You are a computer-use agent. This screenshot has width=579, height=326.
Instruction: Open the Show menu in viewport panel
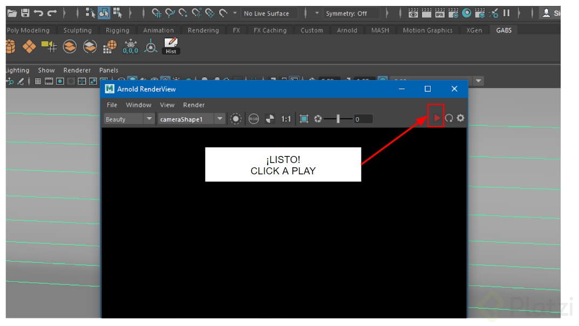(46, 70)
